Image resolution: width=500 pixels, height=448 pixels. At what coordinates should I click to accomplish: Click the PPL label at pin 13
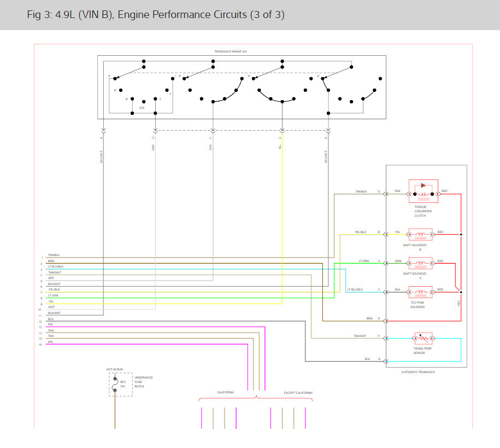tap(51, 324)
